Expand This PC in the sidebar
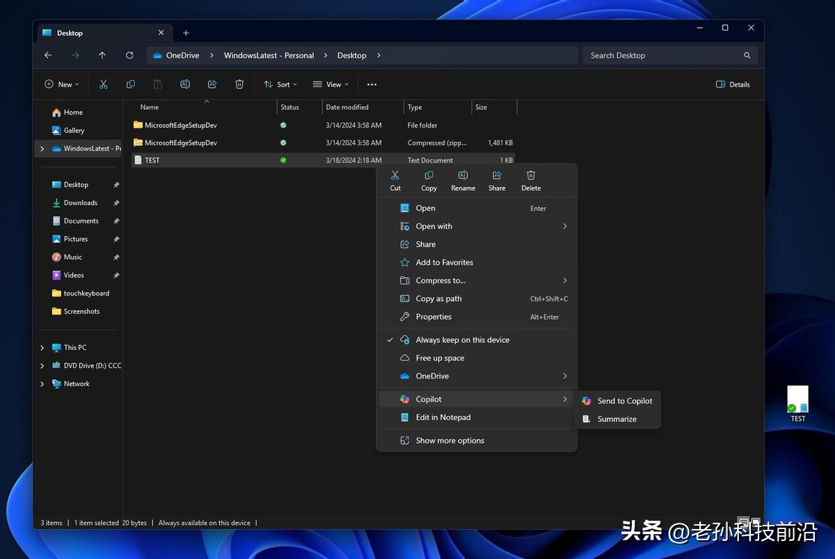This screenshot has height=559, width=835. [x=42, y=347]
